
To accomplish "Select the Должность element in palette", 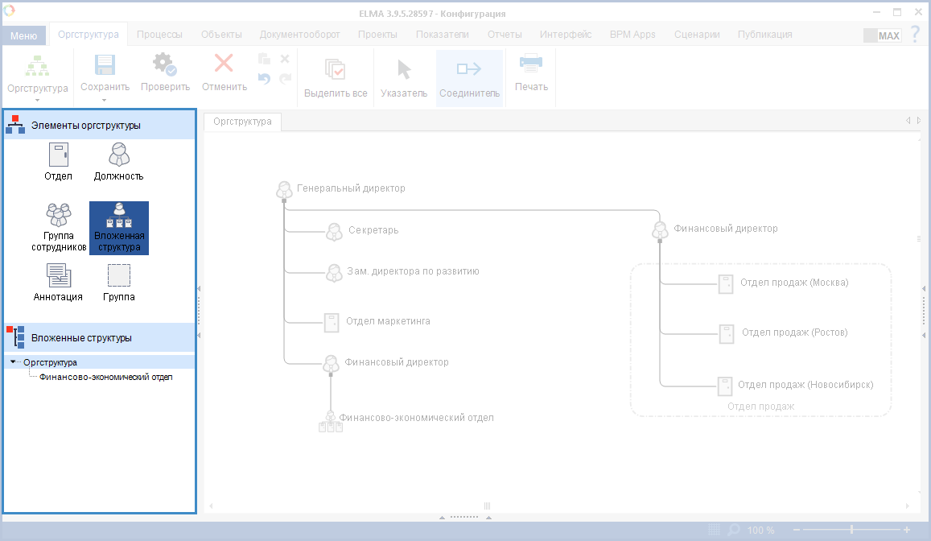I will pyautogui.click(x=119, y=162).
